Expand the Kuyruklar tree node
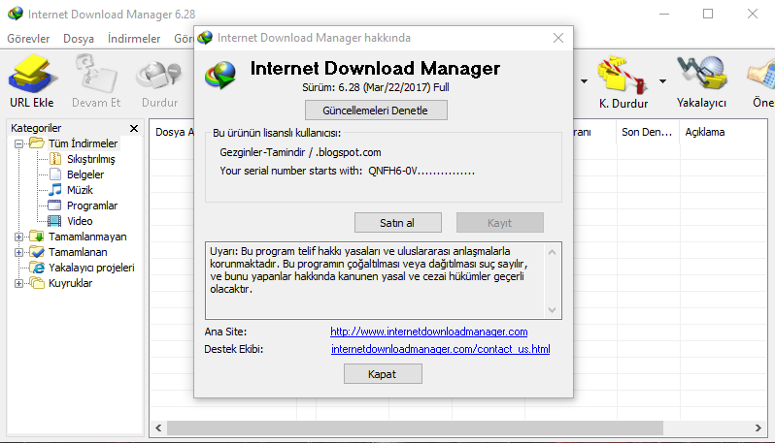 coord(18,283)
